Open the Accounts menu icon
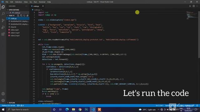The image size is (200, 112). [3, 94]
